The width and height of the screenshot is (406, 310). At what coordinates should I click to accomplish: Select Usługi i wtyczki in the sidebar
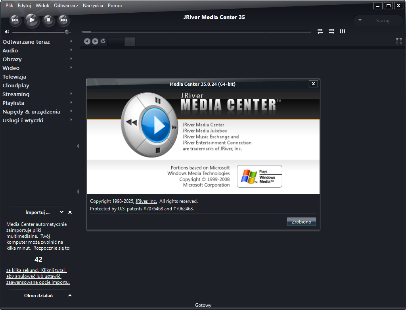pyautogui.click(x=23, y=121)
